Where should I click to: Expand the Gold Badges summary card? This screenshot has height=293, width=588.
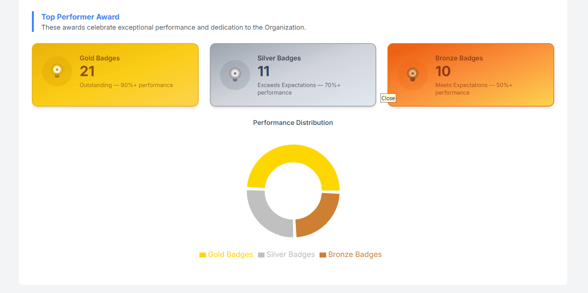pos(115,75)
